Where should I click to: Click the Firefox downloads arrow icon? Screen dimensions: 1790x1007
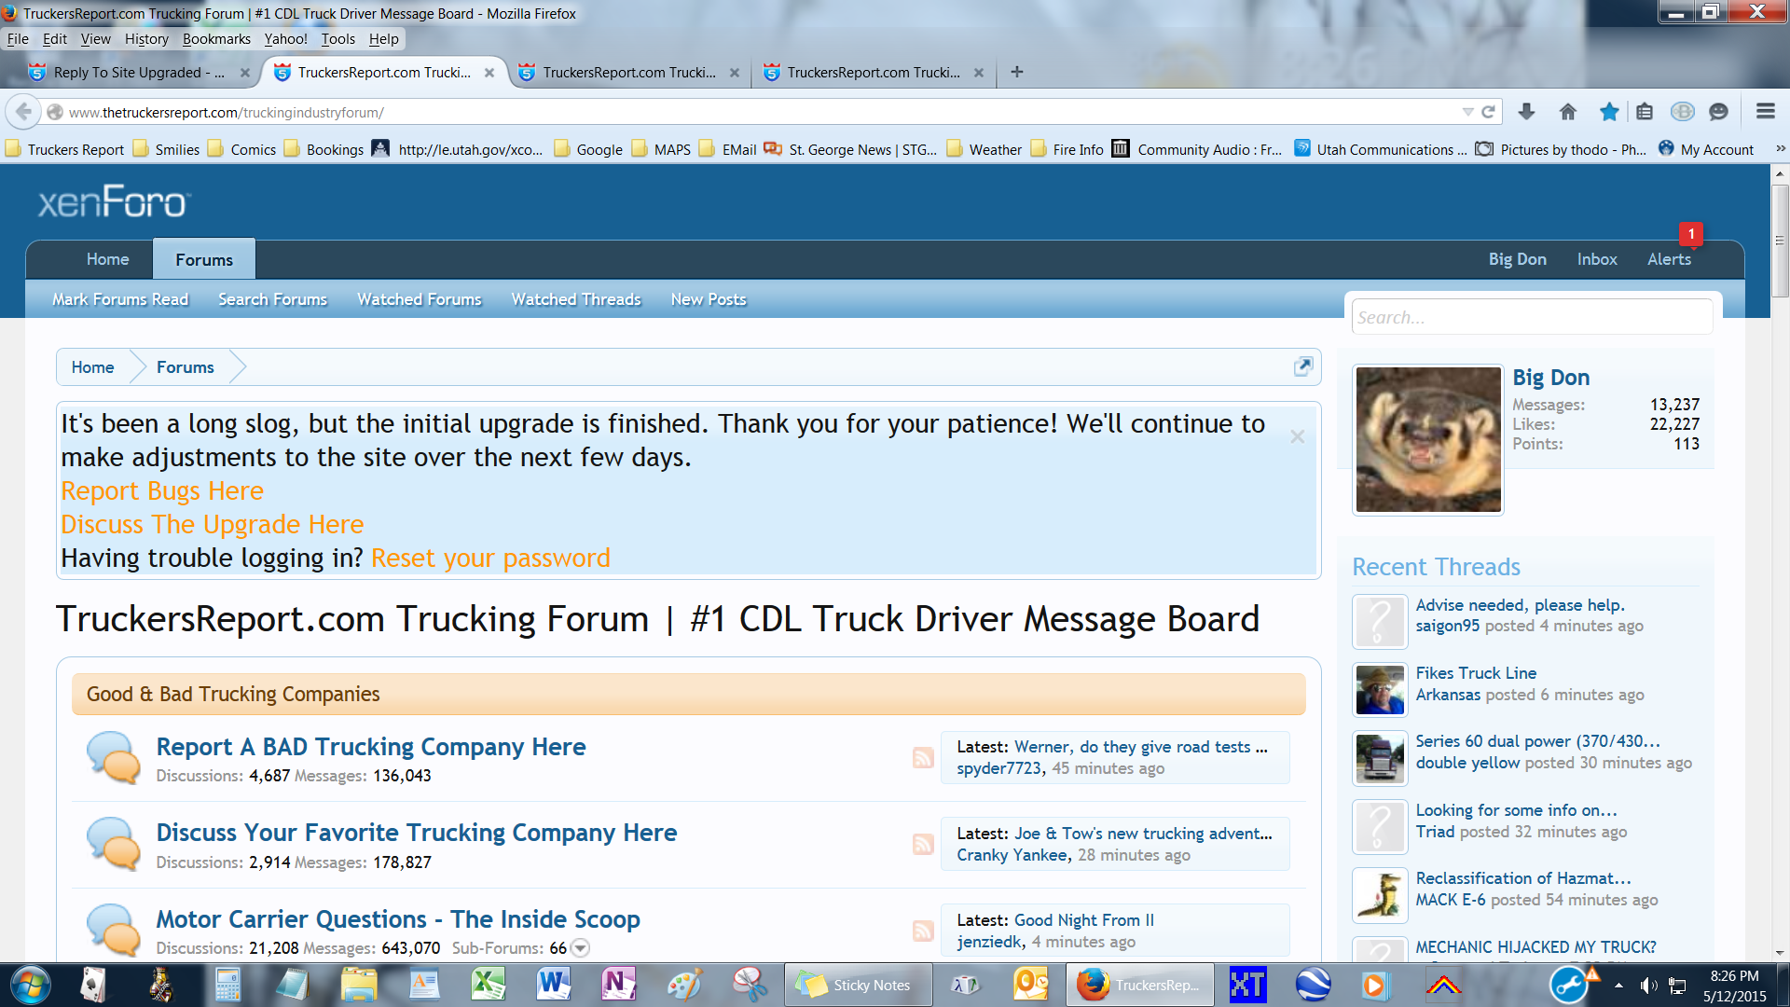(x=1526, y=112)
